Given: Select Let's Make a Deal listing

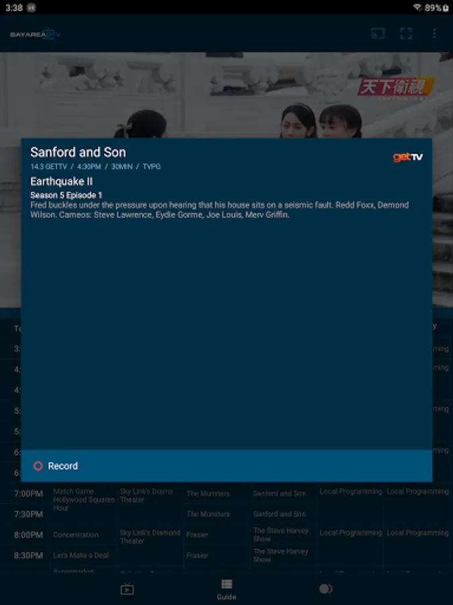Looking at the screenshot, I should coord(81,555).
